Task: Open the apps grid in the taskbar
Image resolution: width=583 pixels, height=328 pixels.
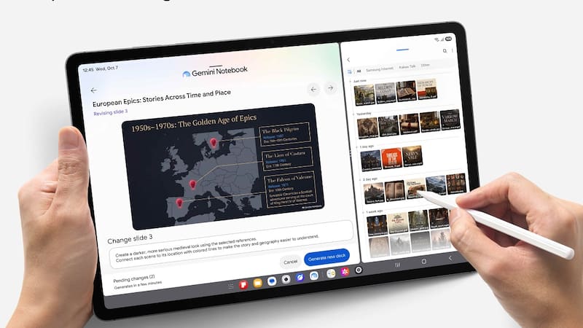Action: tap(230, 286)
